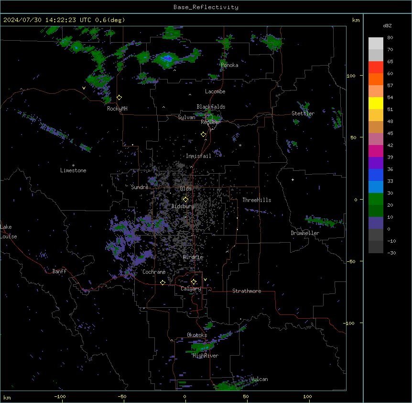Image resolution: width=412 pixels, height=403 pixels.
Task: Click the Banff label
Action: pyautogui.click(x=59, y=271)
